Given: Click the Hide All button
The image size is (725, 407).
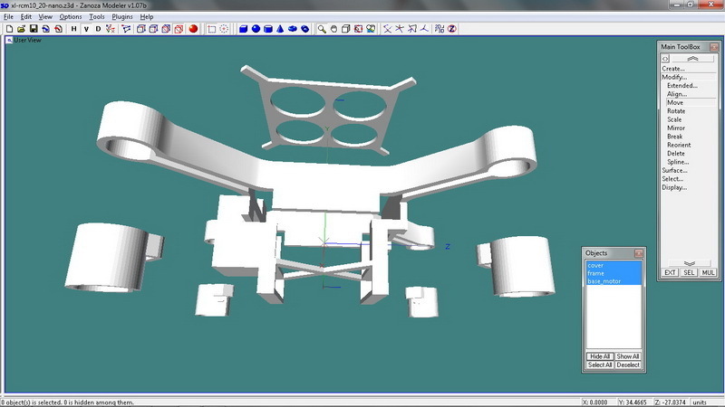Looking at the screenshot, I should tap(600, 356).
